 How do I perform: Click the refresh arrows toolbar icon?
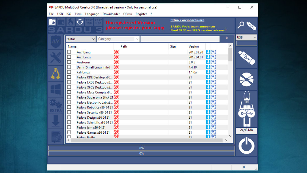[x=80, y=22]
